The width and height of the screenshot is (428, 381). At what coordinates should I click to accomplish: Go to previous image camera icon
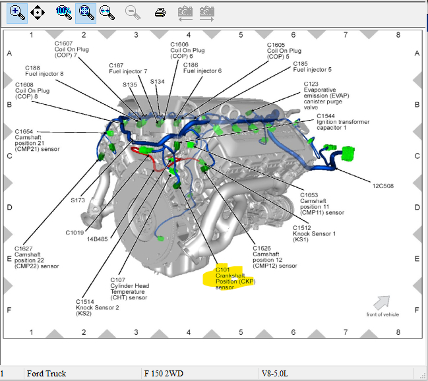click(x=185, y=14)
